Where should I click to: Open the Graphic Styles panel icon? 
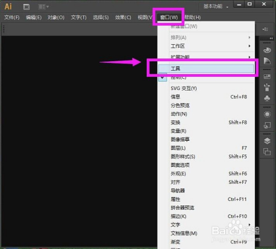click(267, 125)
